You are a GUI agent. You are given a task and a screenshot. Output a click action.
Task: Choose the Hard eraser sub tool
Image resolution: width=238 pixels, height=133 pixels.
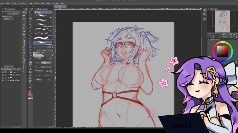point(43,16)
